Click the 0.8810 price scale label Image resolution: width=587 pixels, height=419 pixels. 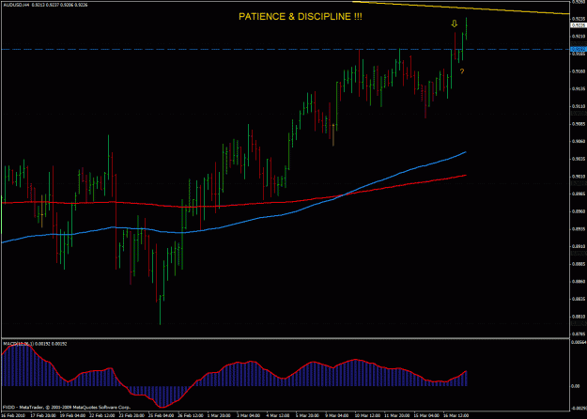tap(579, 316)
